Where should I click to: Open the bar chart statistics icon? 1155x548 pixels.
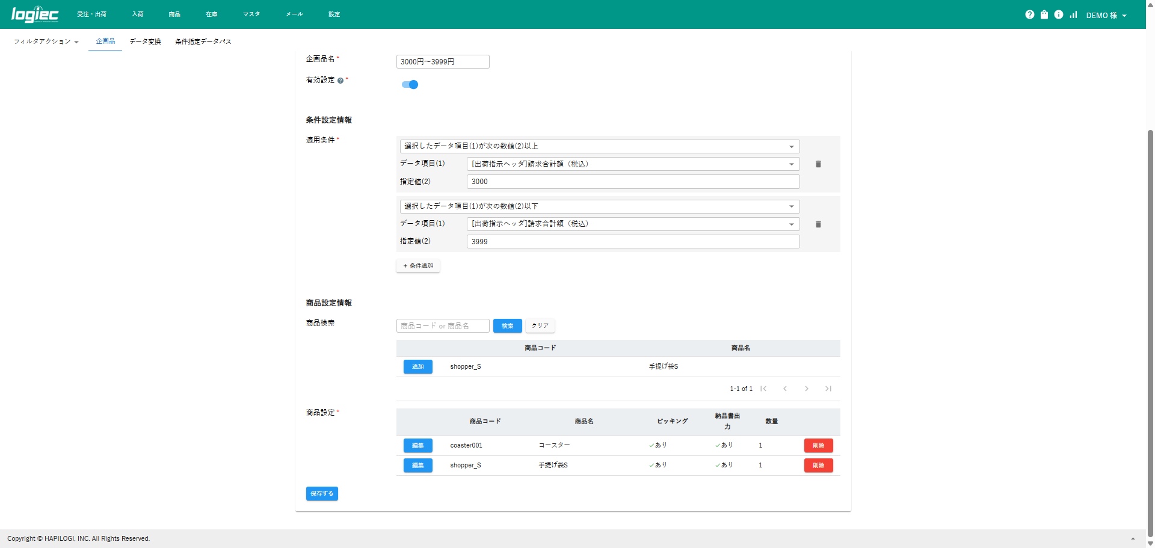[x=1073, y=15]
